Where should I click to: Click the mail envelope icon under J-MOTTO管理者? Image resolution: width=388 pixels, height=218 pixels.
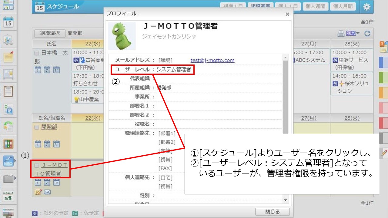coord(47,192)
